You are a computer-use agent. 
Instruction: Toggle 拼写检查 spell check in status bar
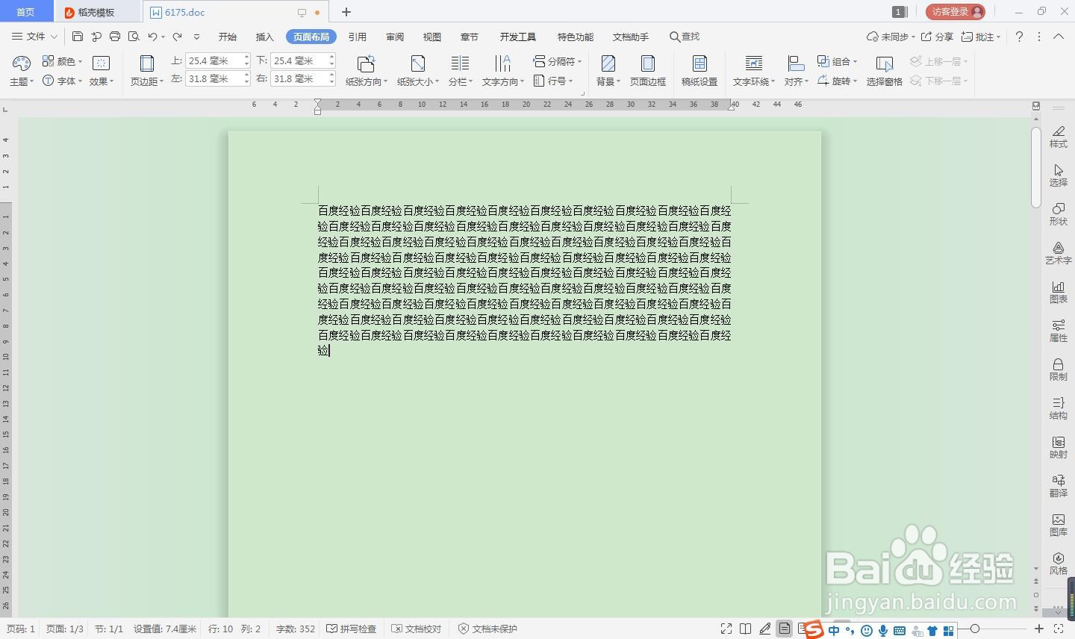click(x=351, y=629)
